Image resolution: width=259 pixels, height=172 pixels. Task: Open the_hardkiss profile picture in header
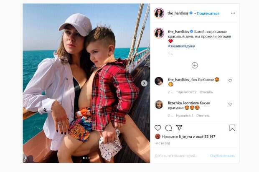[x=159, y=13]
